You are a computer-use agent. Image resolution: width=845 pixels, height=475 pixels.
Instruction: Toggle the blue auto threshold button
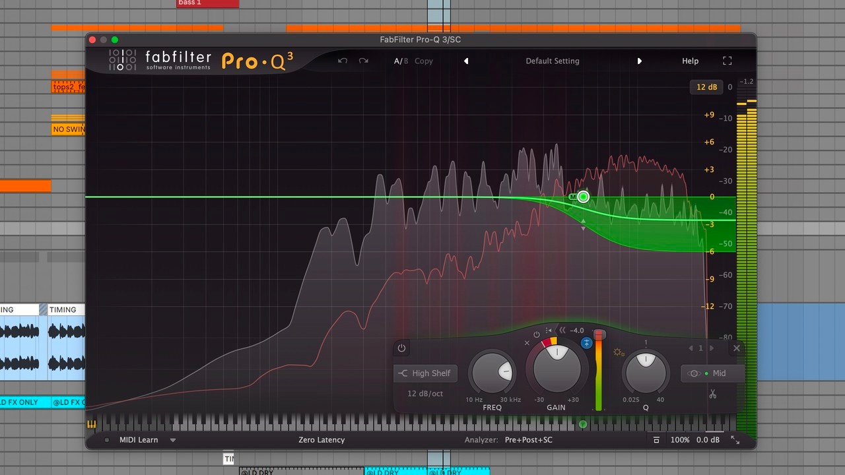[x=586, y=343]
